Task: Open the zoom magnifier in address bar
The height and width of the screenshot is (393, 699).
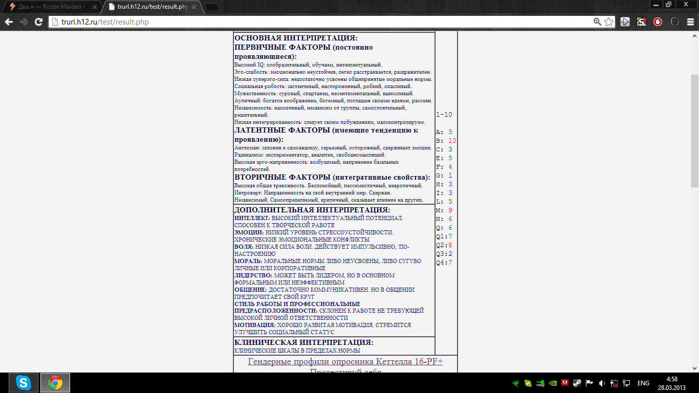Action: pos(597,22)
